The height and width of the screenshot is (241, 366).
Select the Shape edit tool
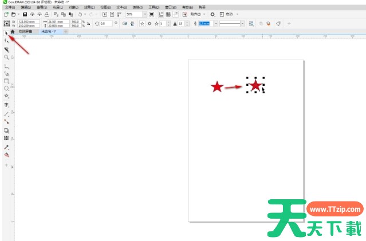click(6, 41)
